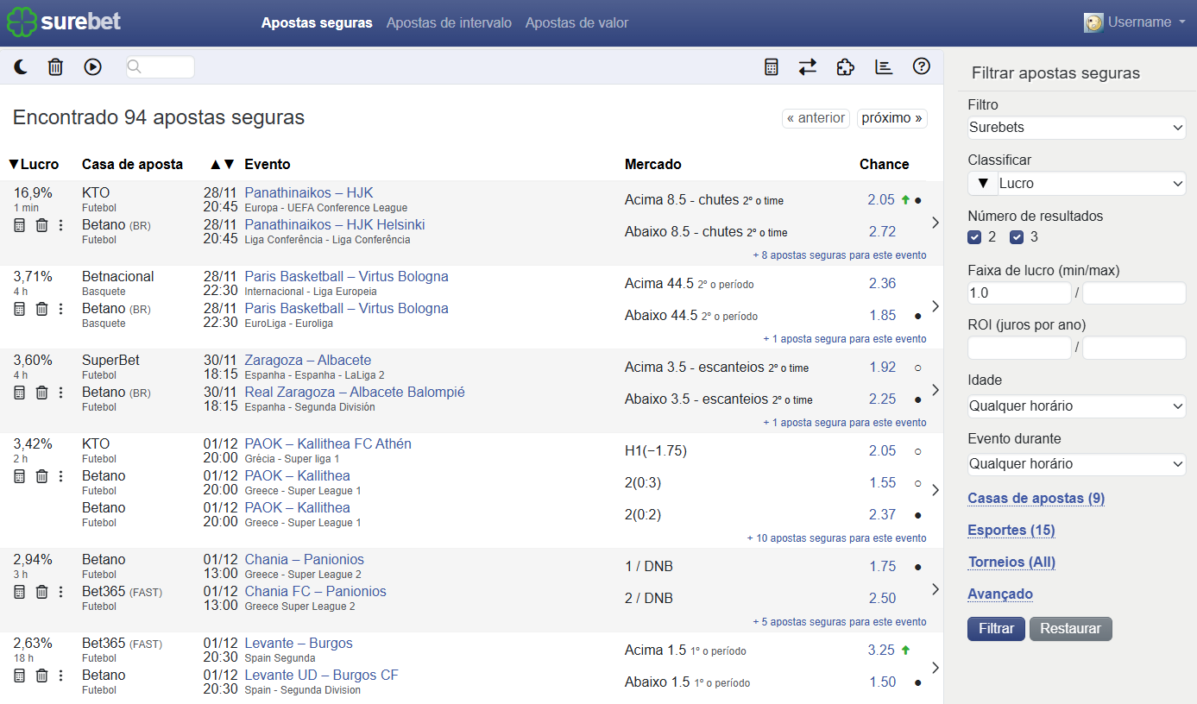Click the maximum profit range field

click(1134, 293)
